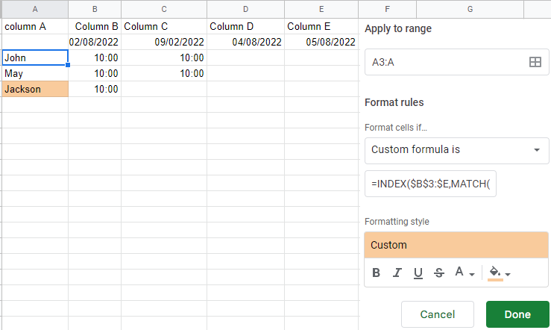Select column D header

[245, 9]
